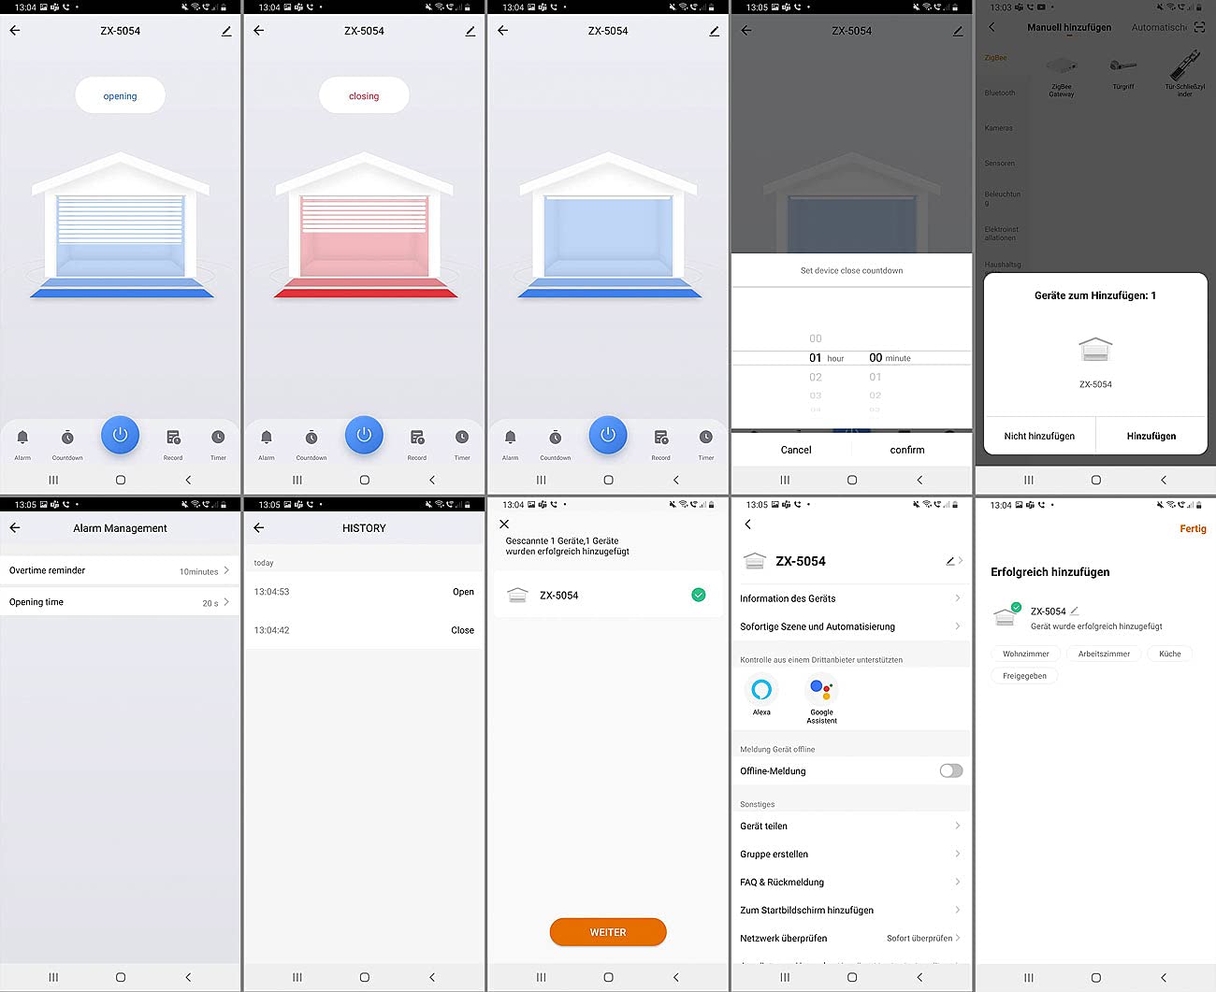Click the Google Assistent icon
The image size is (1216, 992).
(x=821, y=690)
